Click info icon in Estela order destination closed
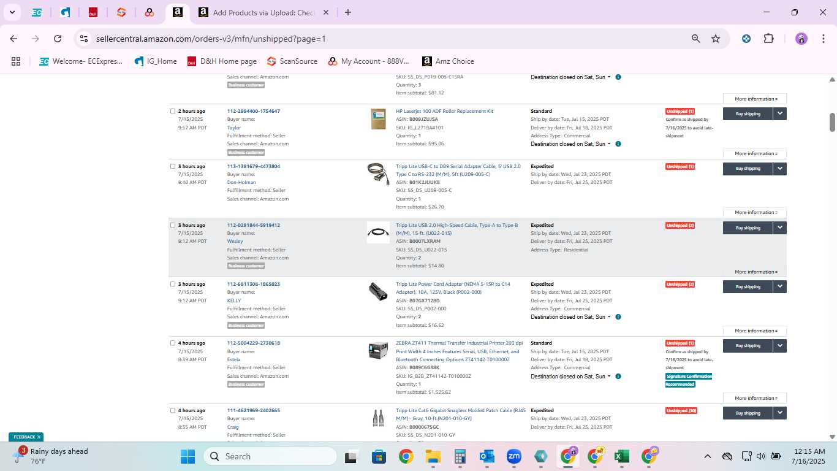This screenshot has width=837, height=471. 618,377
